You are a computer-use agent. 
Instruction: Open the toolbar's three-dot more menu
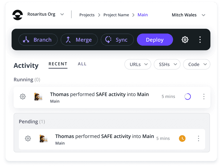point(200,40)
